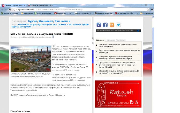Switch to the first browser tab

point(14,5)
